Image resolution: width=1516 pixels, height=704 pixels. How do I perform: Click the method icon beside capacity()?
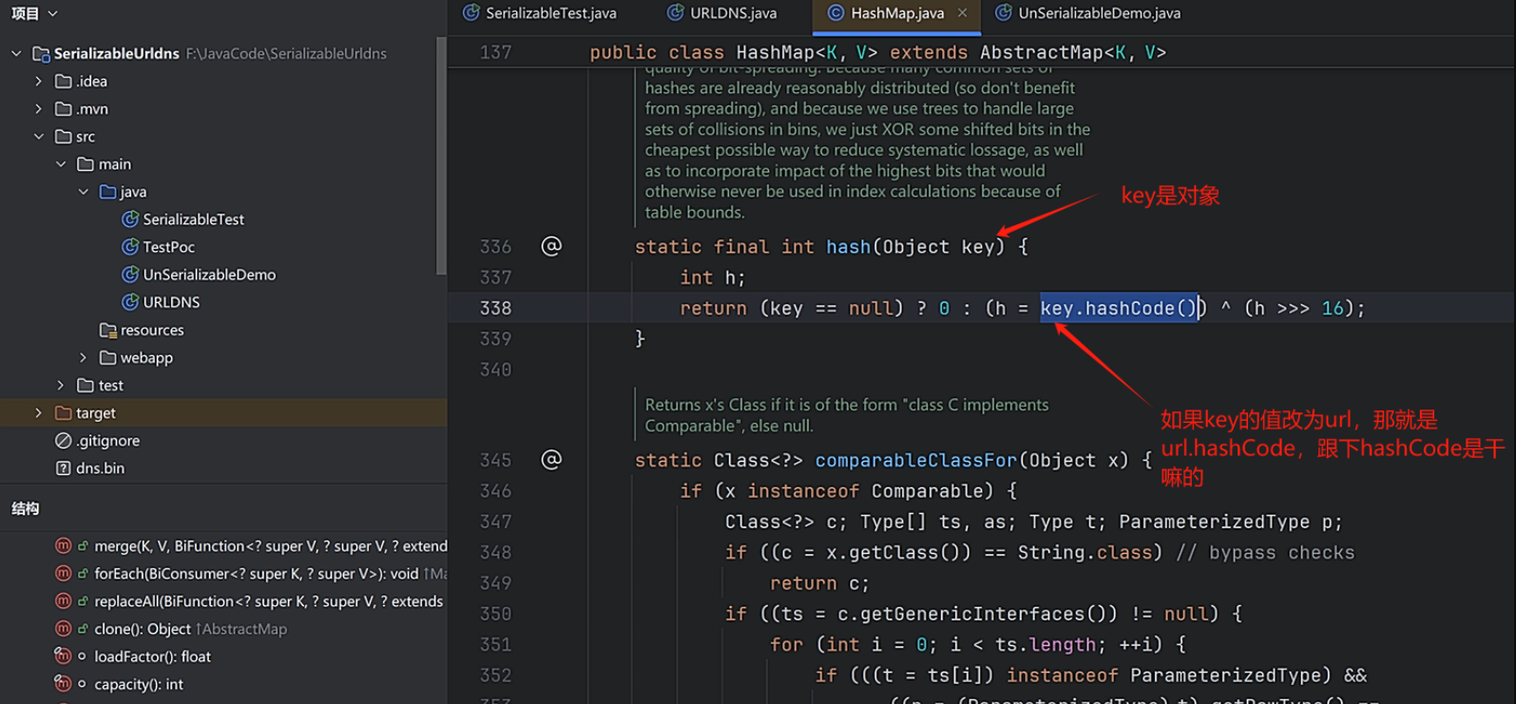(63, 684)
